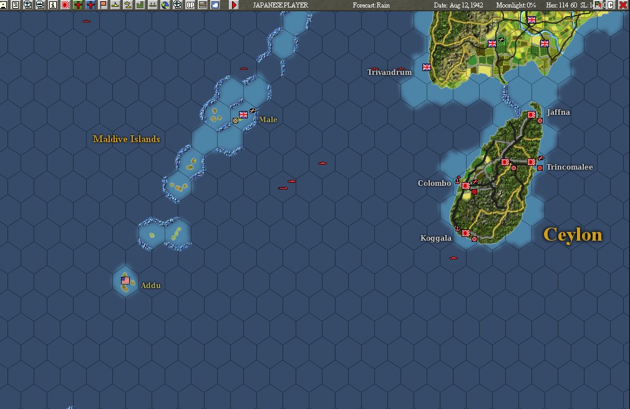Click the orange flag toolbar icon
The width and height of the screenshot is (630, 409).
click(x=103, y=5)
